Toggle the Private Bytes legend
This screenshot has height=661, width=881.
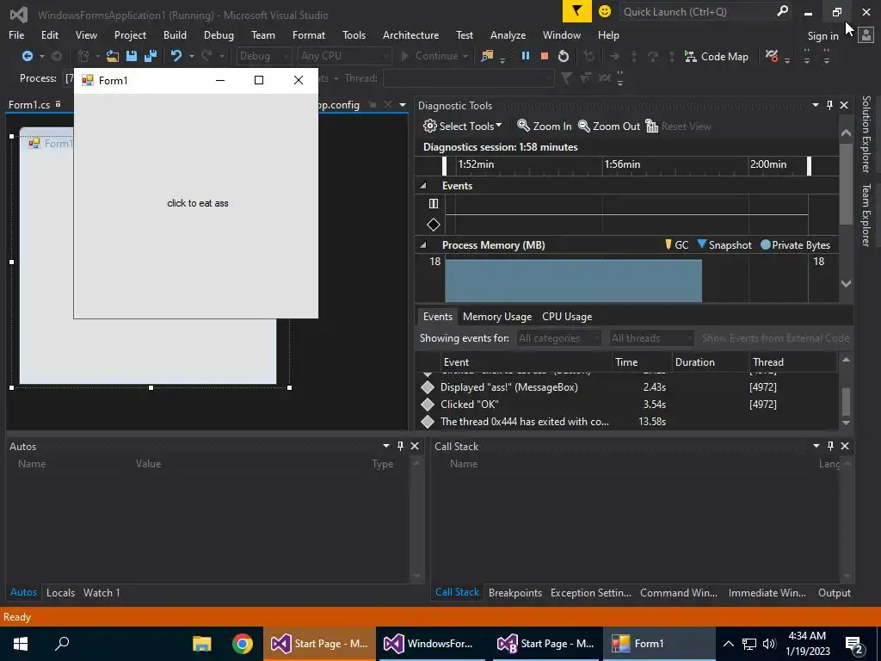795,245
